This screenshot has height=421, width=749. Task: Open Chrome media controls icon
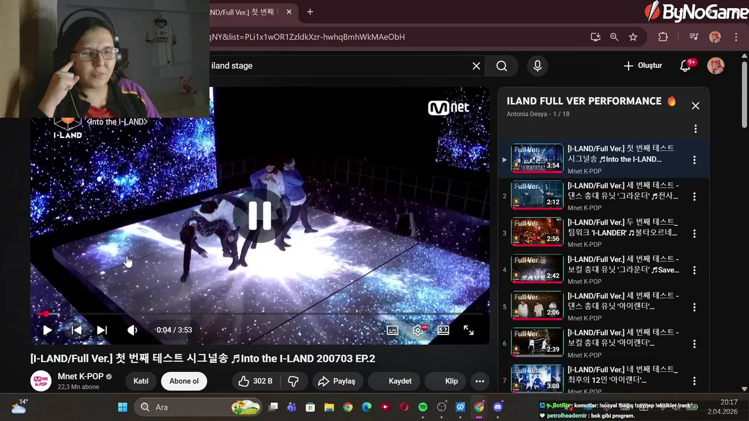tap(694, 37)
